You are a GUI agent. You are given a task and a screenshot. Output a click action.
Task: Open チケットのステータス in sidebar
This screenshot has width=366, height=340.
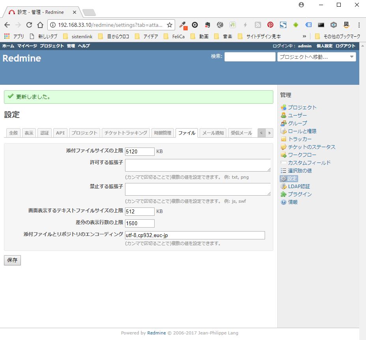tap(312, 147)
